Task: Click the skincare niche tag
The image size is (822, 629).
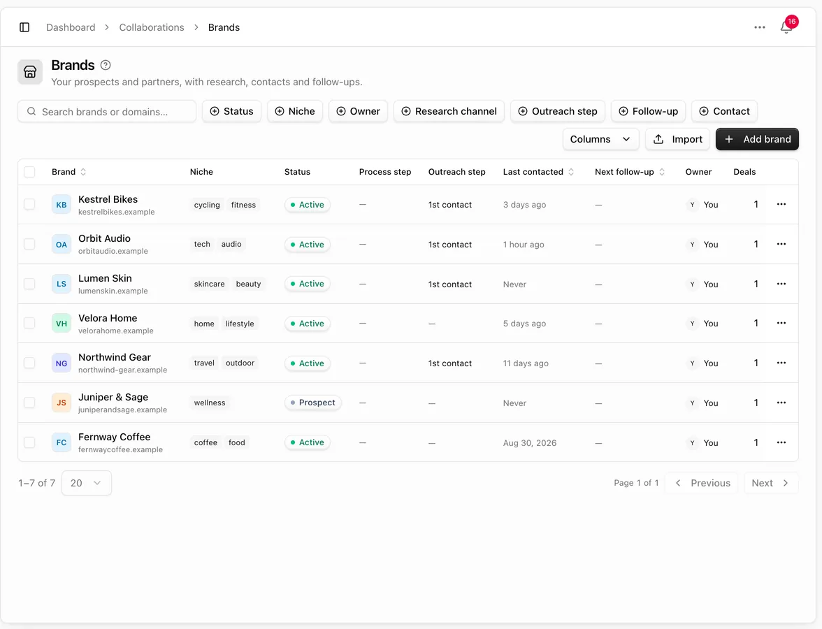Action: (209, 284)
